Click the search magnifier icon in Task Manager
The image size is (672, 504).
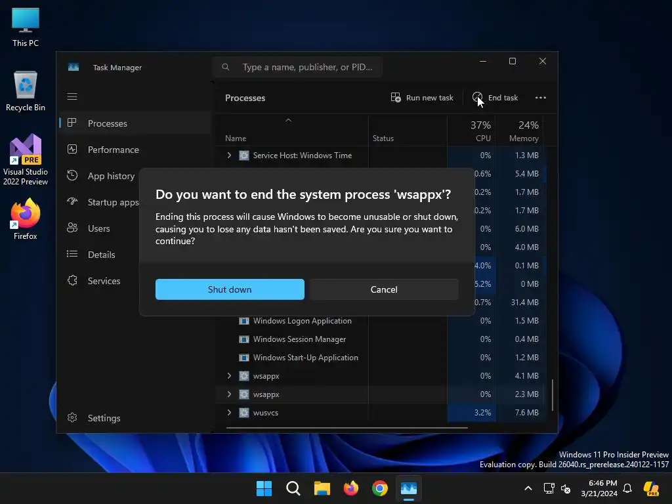[226, 67]
